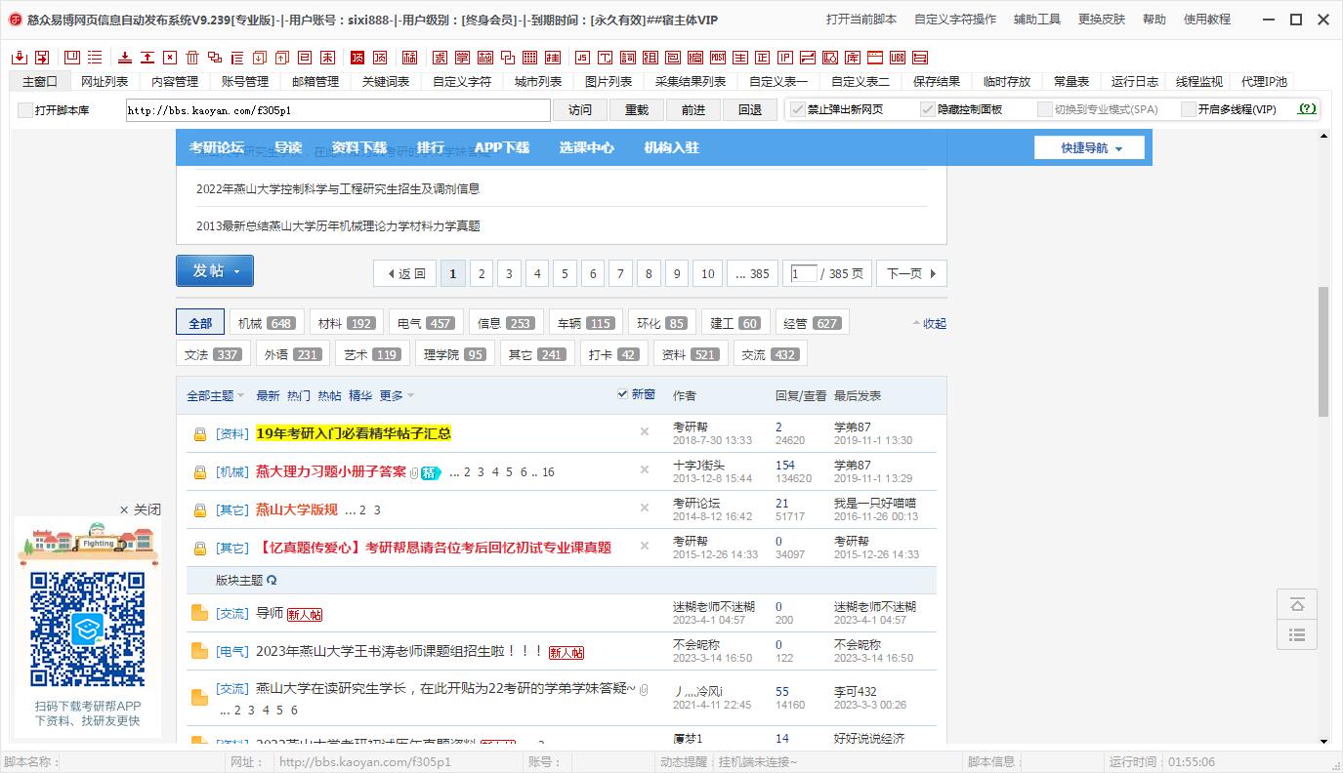Expand the 更多 sort dropdown
Screen dimensions: 1343x773
(x=397, y=395)
